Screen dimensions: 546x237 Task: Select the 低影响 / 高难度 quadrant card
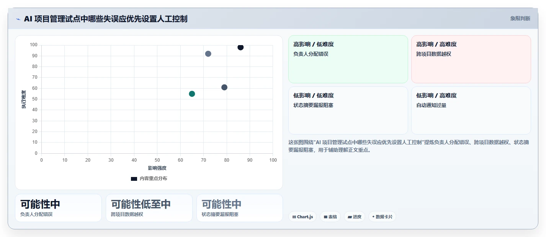coord(471,110)
